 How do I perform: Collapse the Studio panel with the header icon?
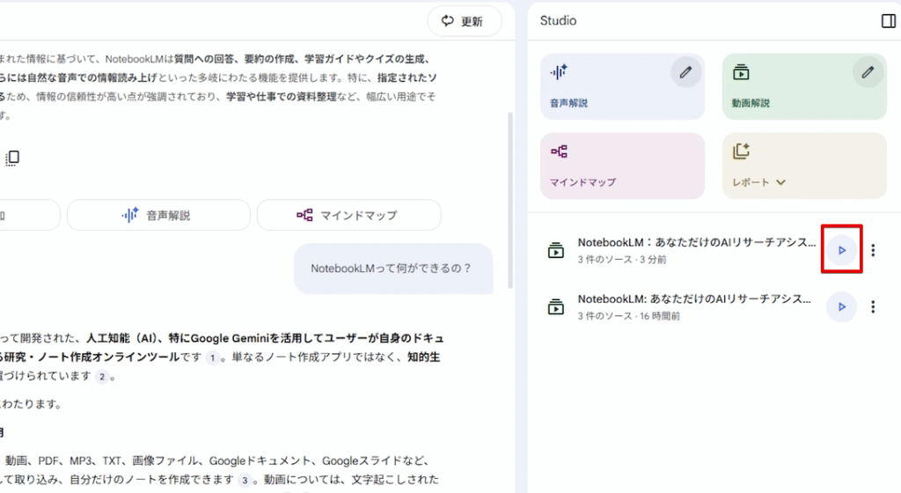point(888,21)
